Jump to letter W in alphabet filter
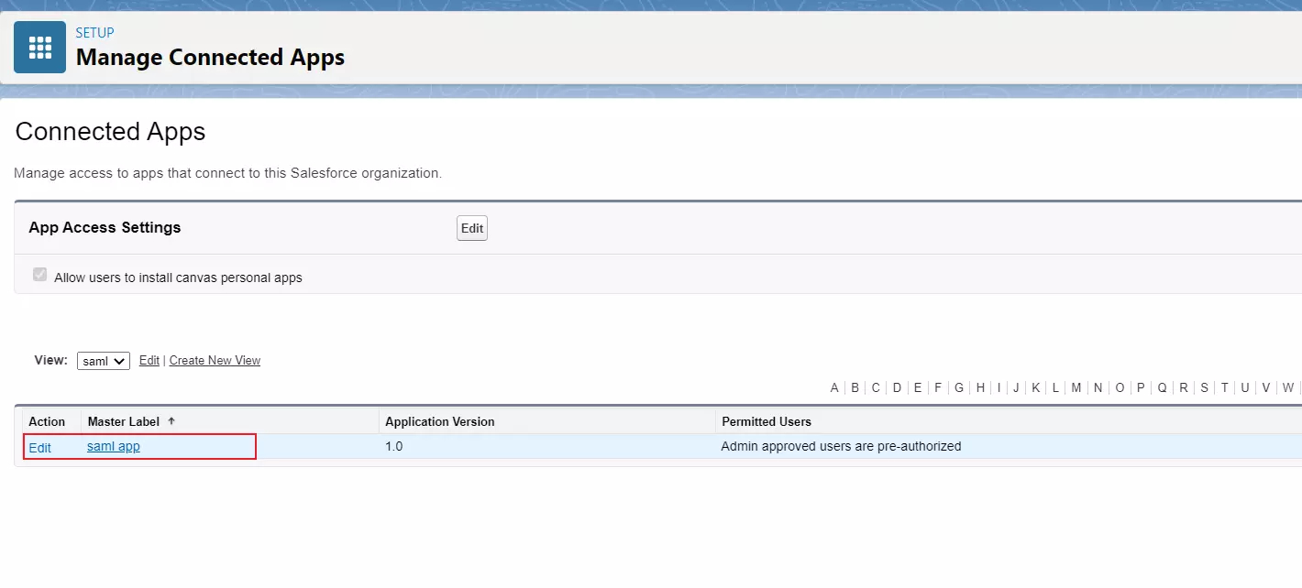This screenshot has height=588, width=1302. (x=1287, y=388)
